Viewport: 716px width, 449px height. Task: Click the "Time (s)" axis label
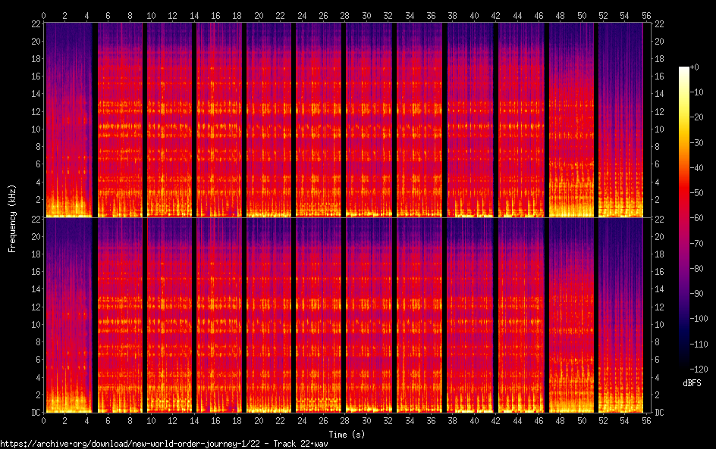coord(345,434)
